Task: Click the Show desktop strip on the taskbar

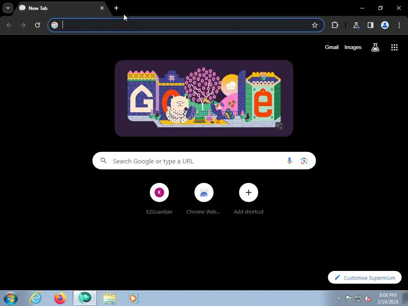Action: click(405, 298)
